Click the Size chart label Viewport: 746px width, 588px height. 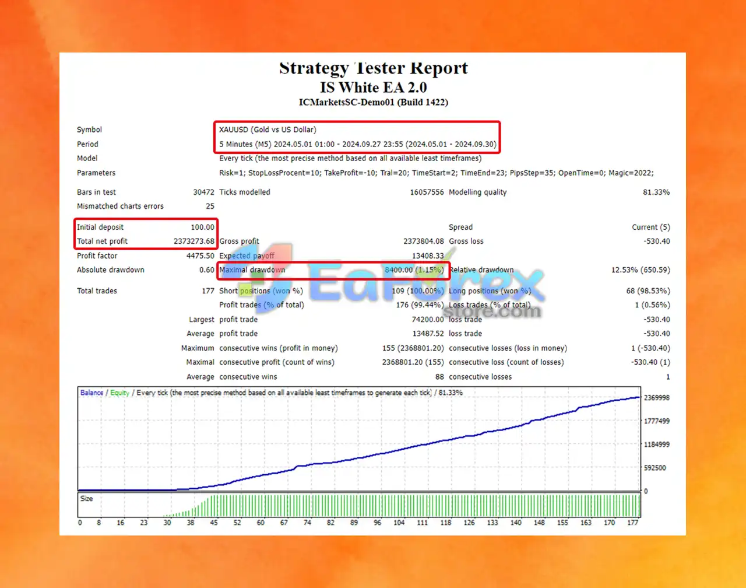point(87,499)
